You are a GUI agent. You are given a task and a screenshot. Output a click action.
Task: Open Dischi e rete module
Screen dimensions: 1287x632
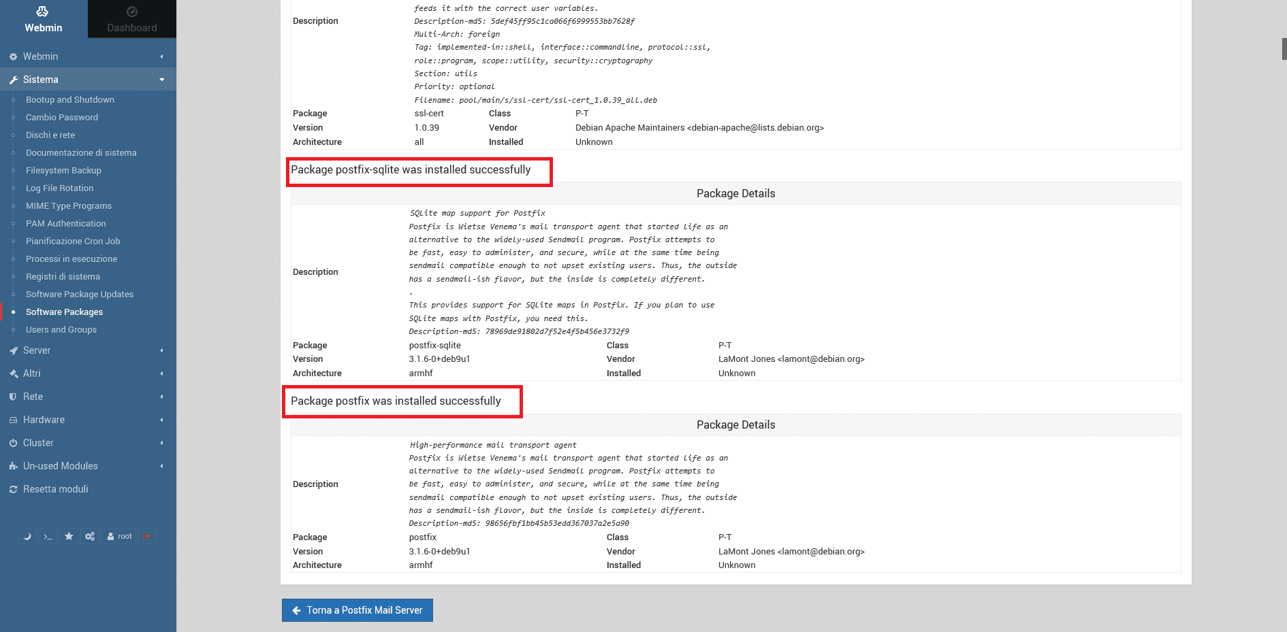pos(50,135)
